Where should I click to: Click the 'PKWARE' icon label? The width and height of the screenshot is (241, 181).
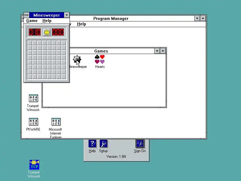pyautogui.click(x=33, y=129)
